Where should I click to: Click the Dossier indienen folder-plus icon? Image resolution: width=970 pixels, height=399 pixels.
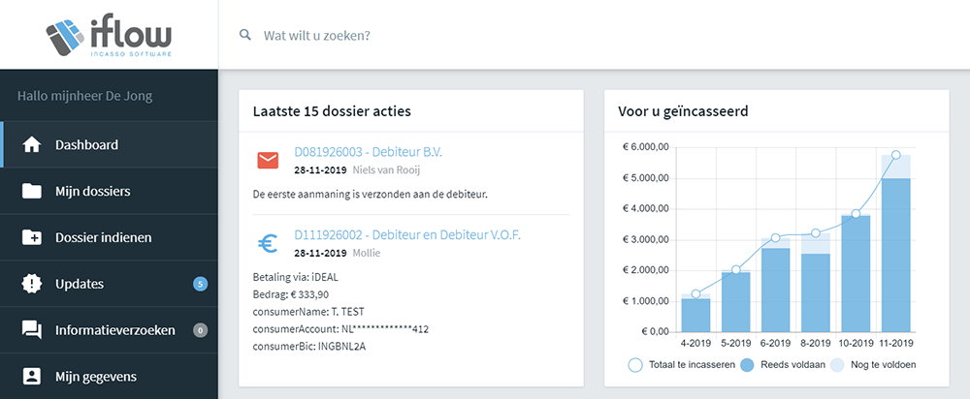pyautogui.click(x=32, y=237)
